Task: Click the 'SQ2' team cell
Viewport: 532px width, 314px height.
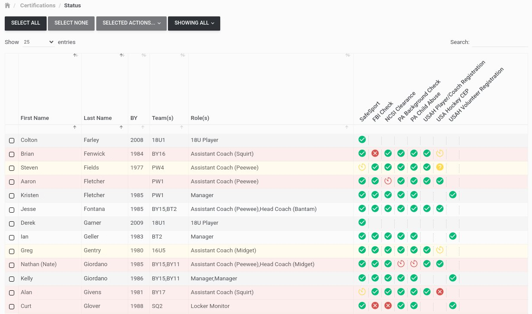Action: click(x=169, y=306)
